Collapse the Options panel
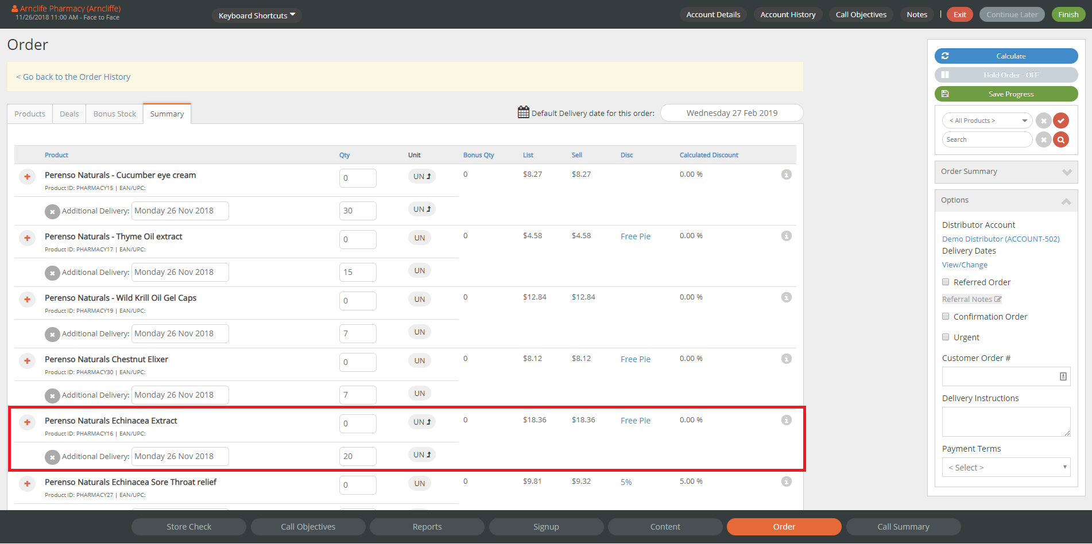The height and width of the screenshot is (544, 1092). (1006, 200)
